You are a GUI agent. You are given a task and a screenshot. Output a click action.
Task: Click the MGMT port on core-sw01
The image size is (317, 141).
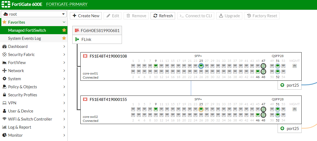(x=295, y=66)
